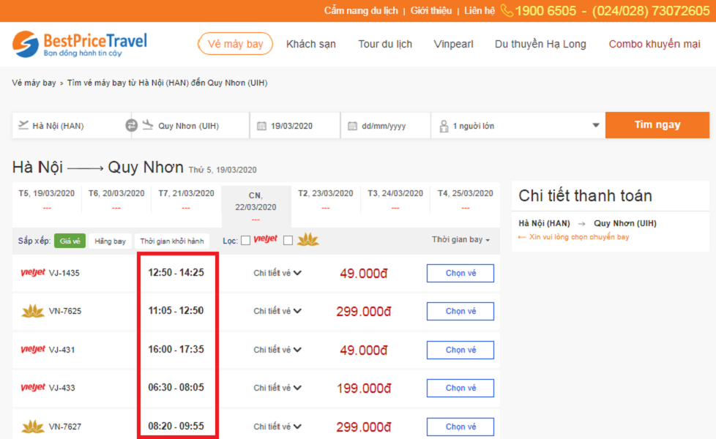Click the 12:50 - 14:25 flight time

pyautogui.click(x=176, y=272)
